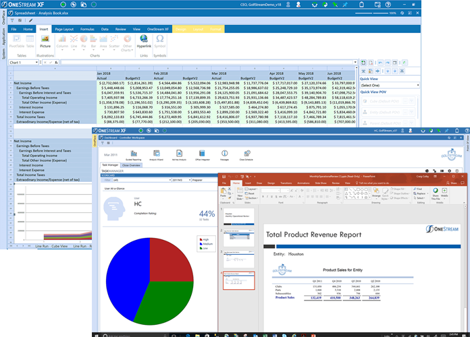Click the taskbar search box
Image resolution: width=470 pixels, height=337 pixels.
135,335
